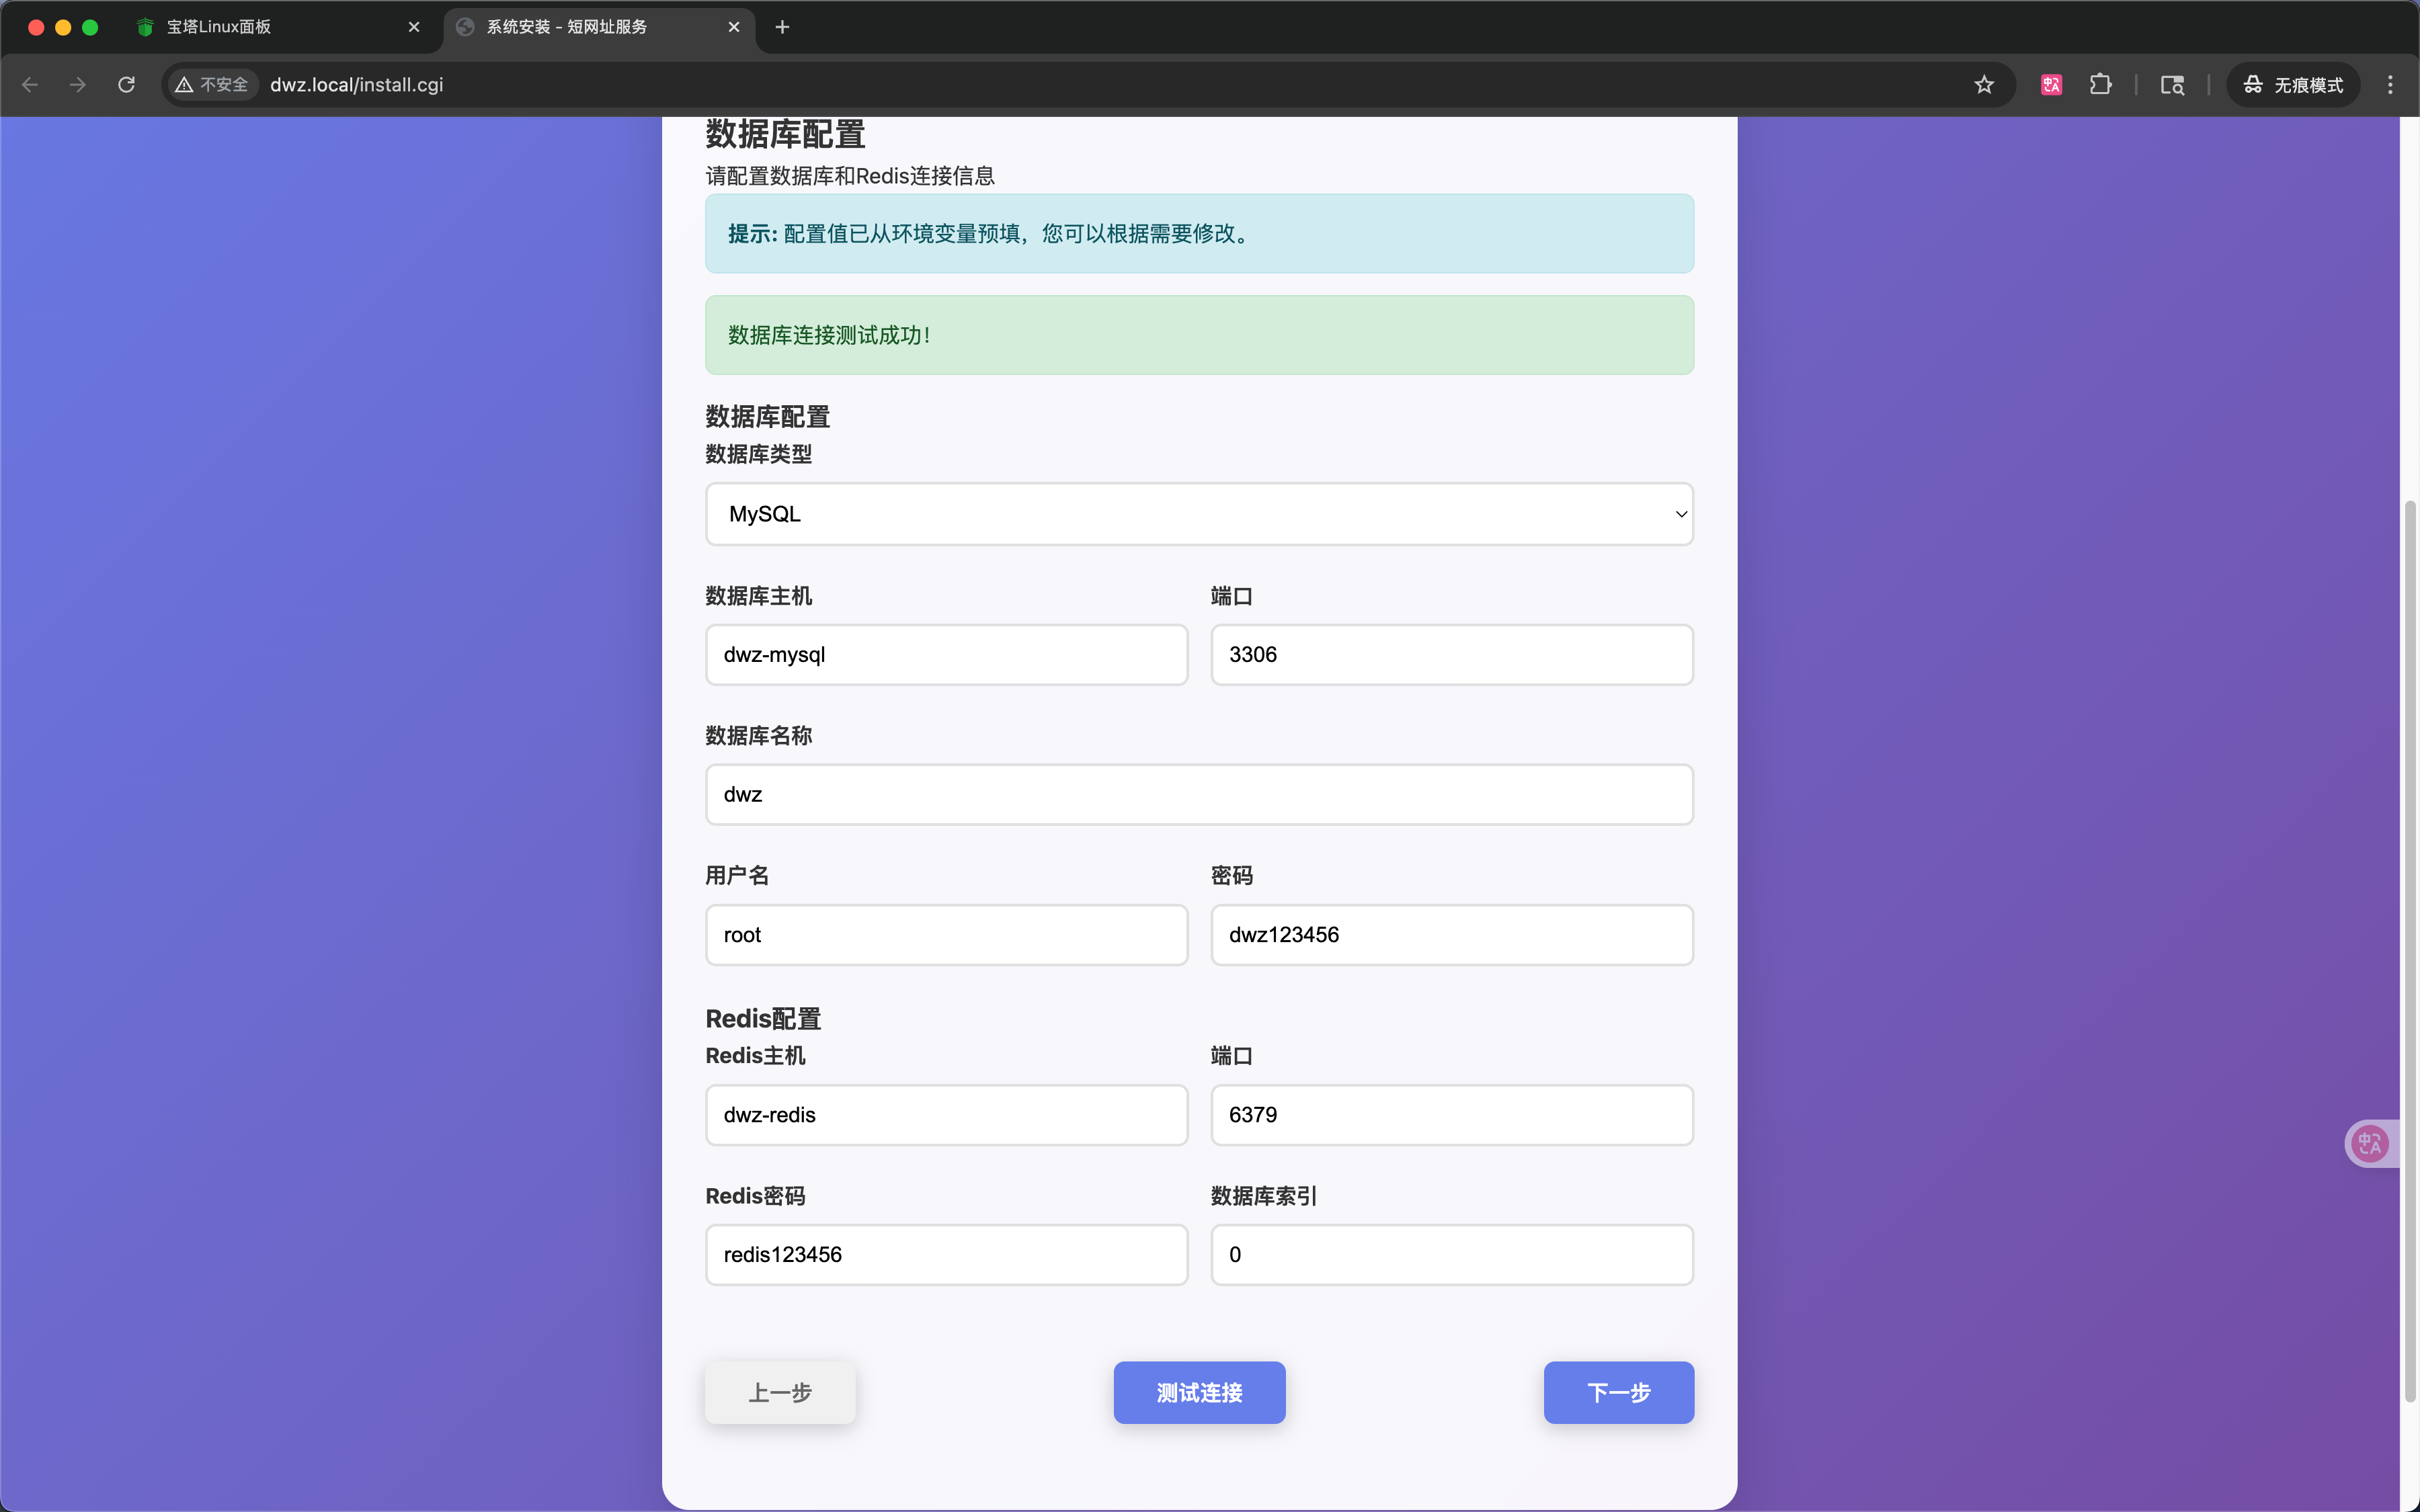The height and width of the screenshot is (1512, 2420).
Task: Click the reload page icon
Action: [x=126, y=85]
